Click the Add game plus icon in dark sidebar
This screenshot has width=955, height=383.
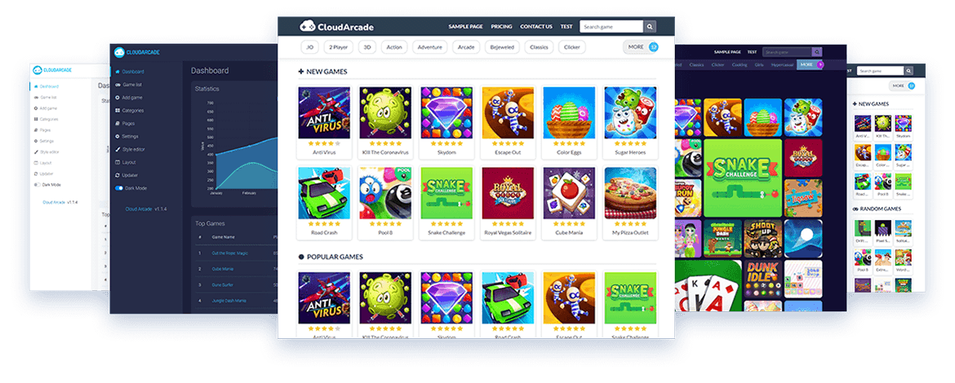(x=118, y=97)
